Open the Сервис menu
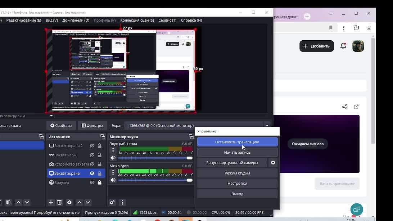 point(167,20)
